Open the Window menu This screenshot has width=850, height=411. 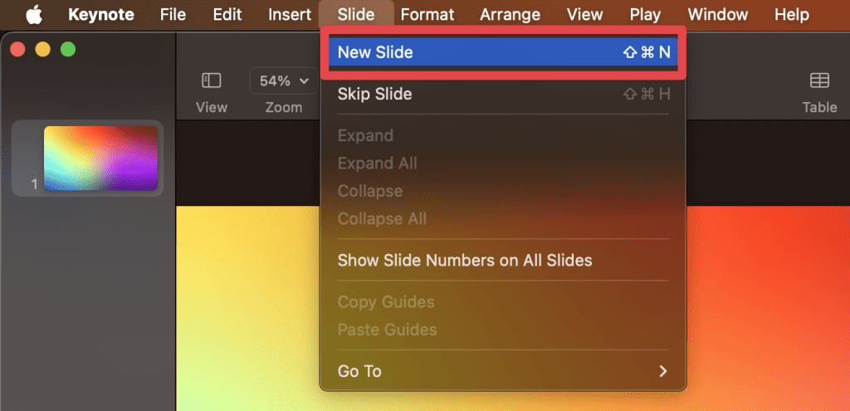coord(717,14)
